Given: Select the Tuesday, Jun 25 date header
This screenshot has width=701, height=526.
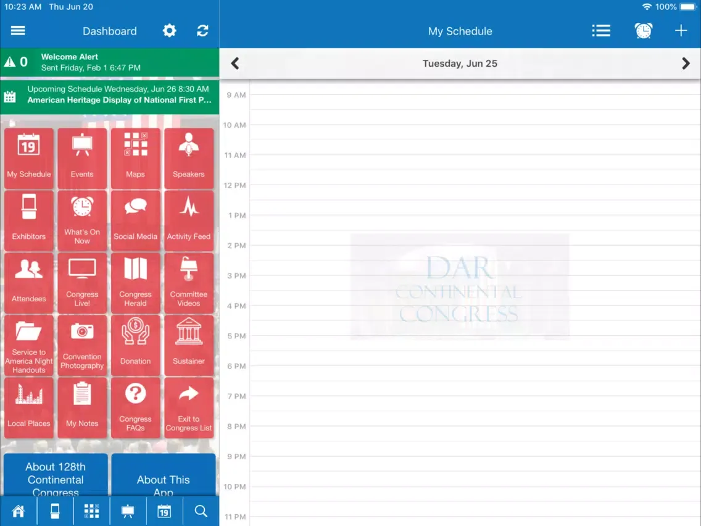Looking at the screenshot, I should [x=460, y=64].
